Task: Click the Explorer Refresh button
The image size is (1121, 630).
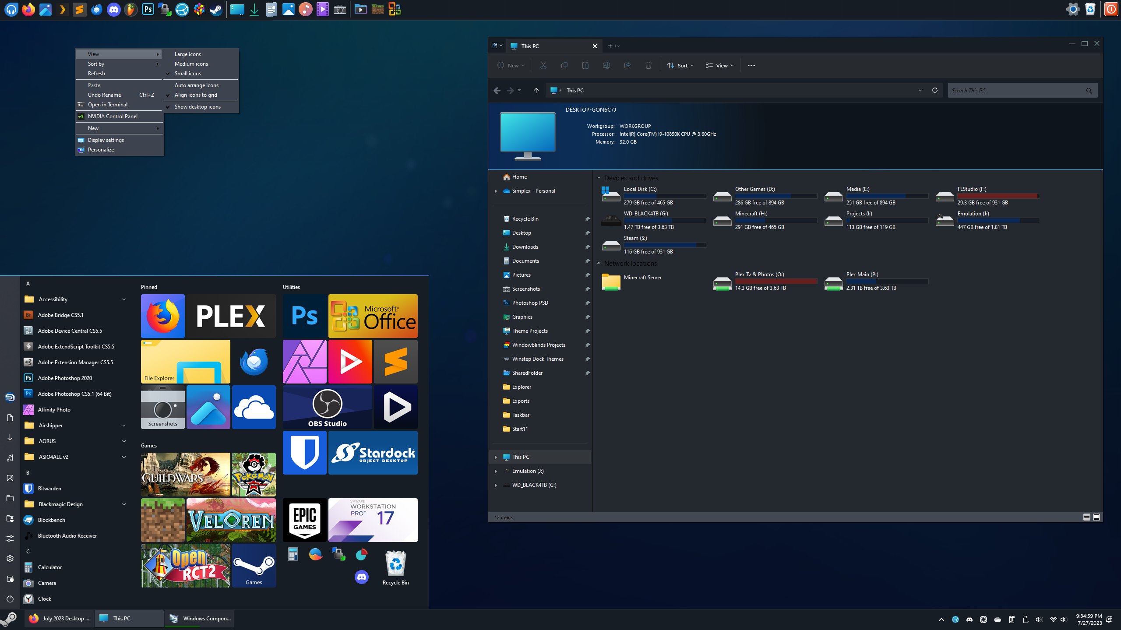Action: [934, 90]
